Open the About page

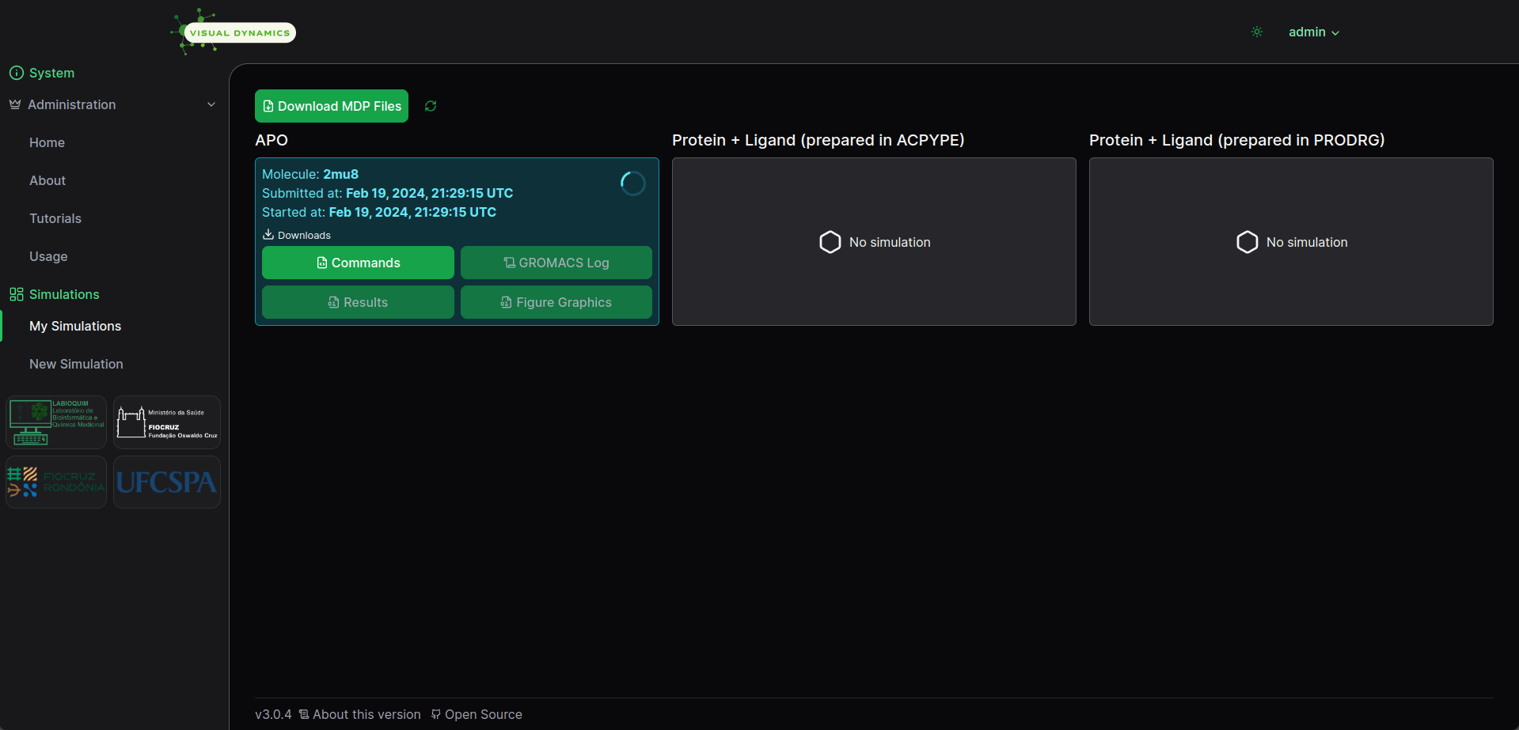pyautogui.click(x=47, y=180)
